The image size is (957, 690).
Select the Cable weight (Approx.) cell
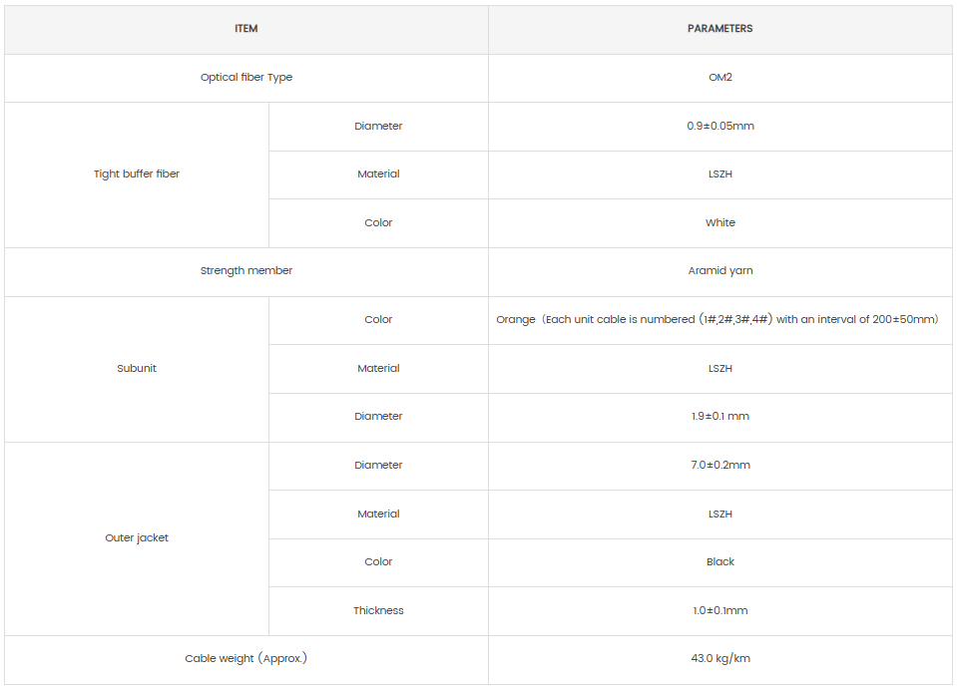click(x=245, y=659)
